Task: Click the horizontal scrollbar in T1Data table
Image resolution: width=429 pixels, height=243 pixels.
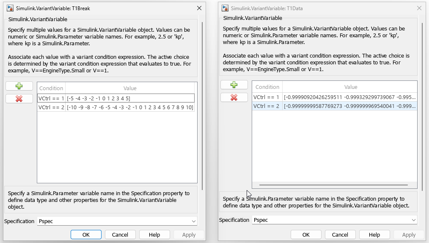Action: pos(333,185)
